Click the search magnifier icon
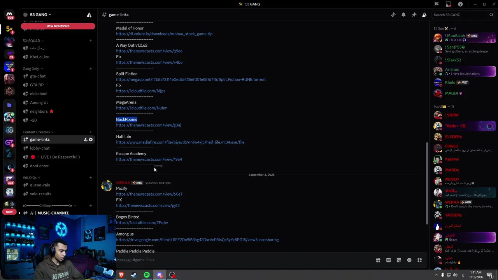498x280 pixels. click(491, 15)
